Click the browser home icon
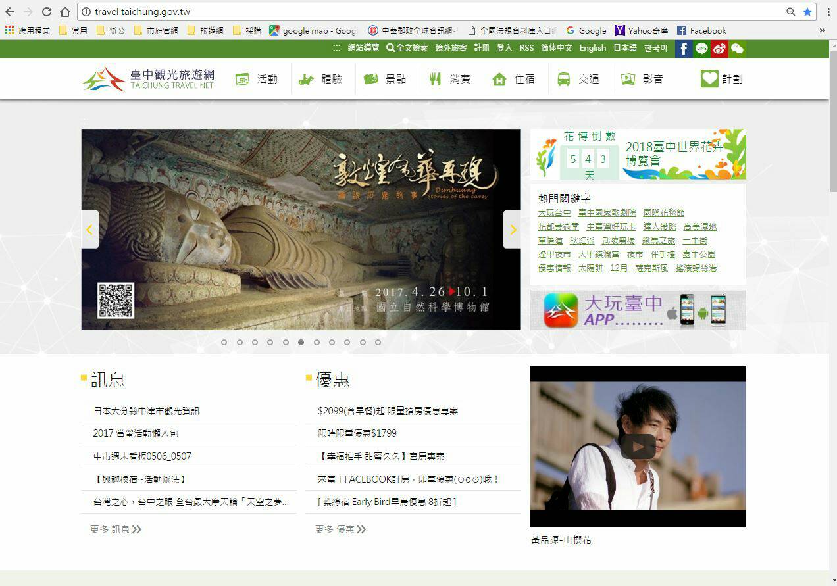Screen dimensions: 837x586 tap(64, 12)
